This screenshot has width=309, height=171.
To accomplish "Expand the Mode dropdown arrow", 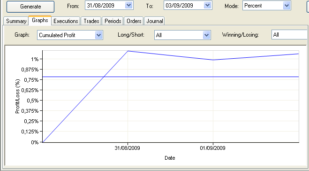I will [286, 6].
